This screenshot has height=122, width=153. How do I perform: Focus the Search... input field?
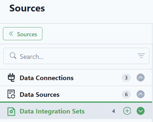[76, 56]
